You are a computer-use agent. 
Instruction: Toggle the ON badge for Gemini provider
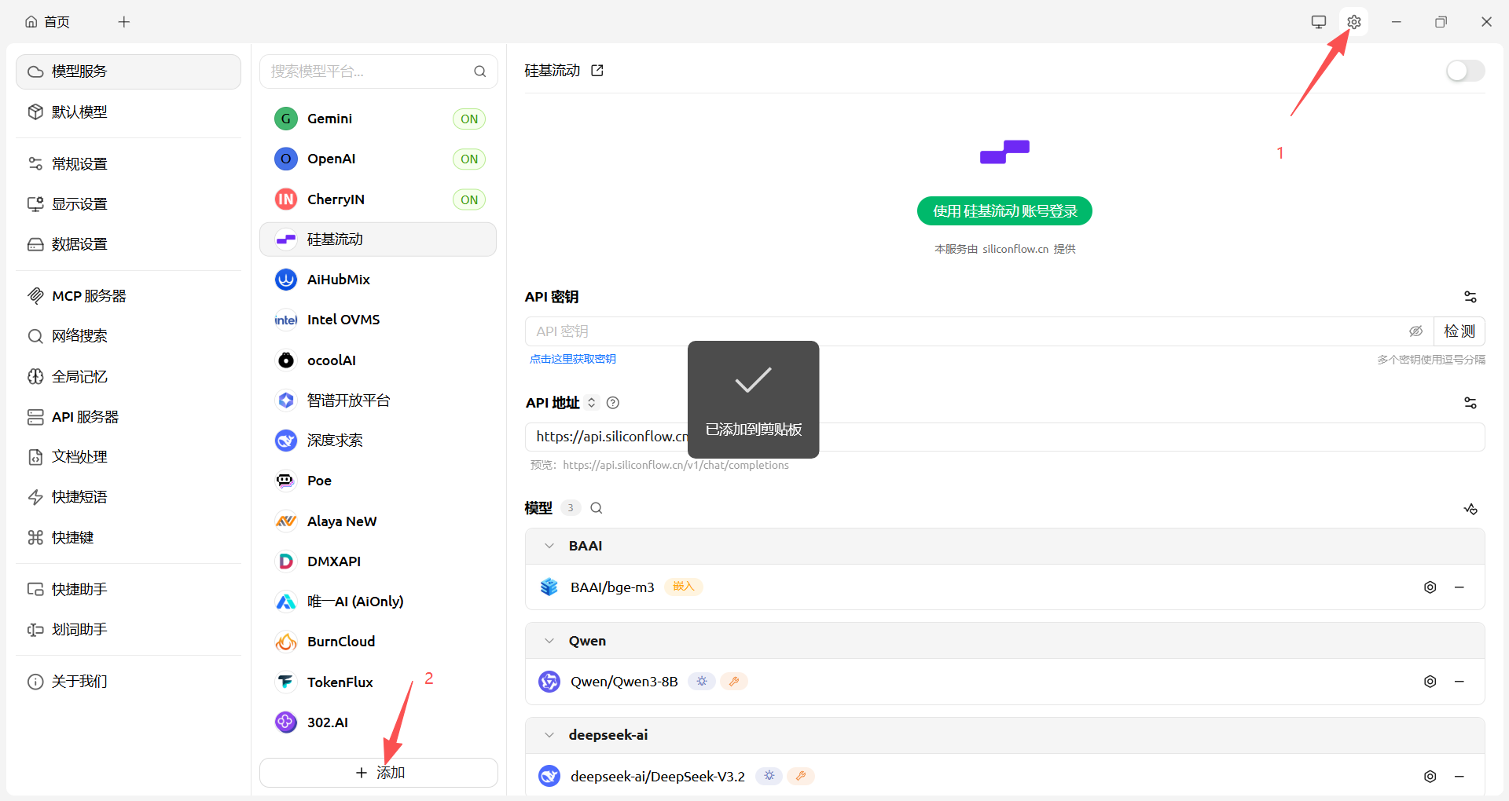(469, 119)
